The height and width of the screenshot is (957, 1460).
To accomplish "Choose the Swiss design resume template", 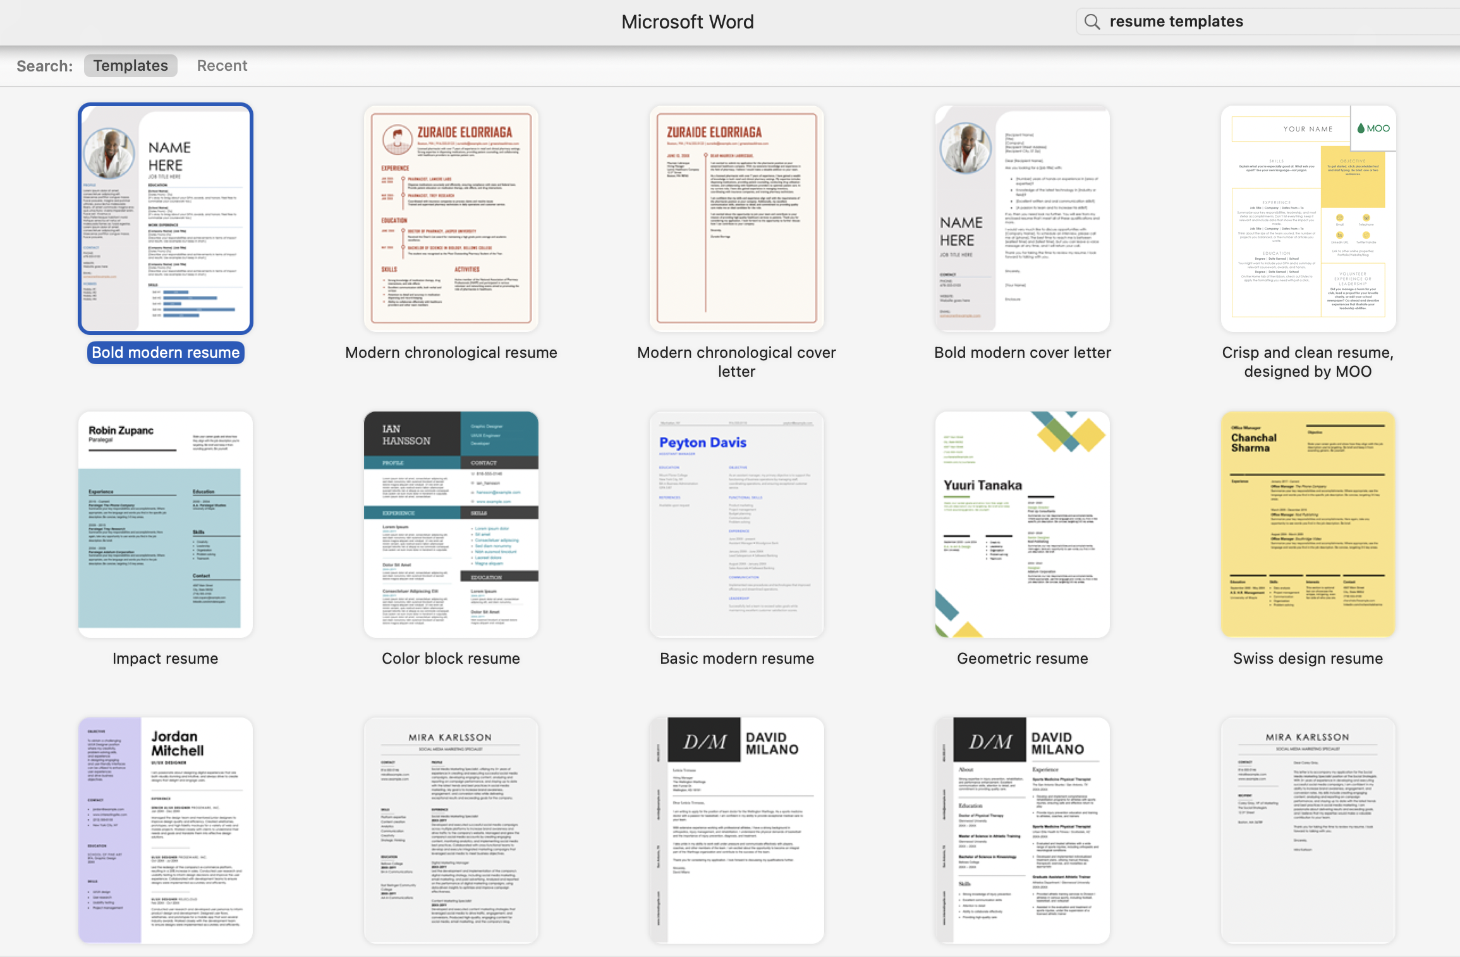I will (x=1308, y=524).
